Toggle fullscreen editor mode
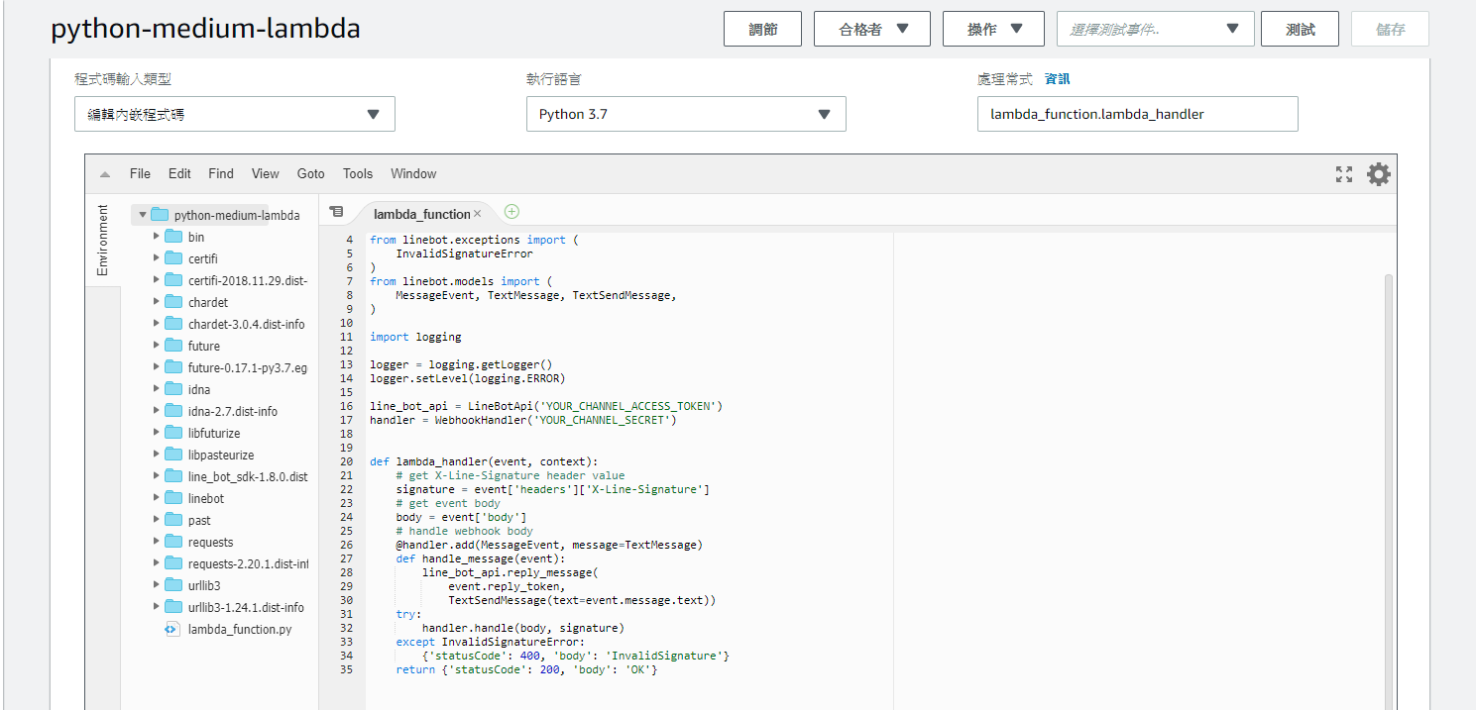Screen dimensions: 1476x710 pyautogui.click(x=1344, y=174)
